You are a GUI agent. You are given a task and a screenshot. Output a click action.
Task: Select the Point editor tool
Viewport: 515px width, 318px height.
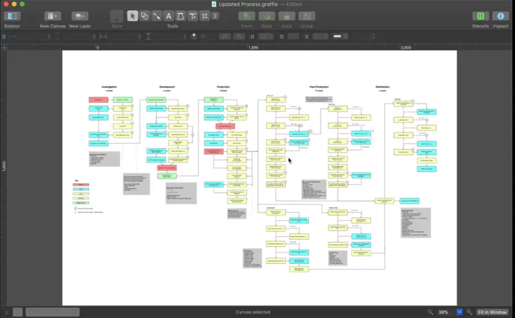tap(193, 16)
